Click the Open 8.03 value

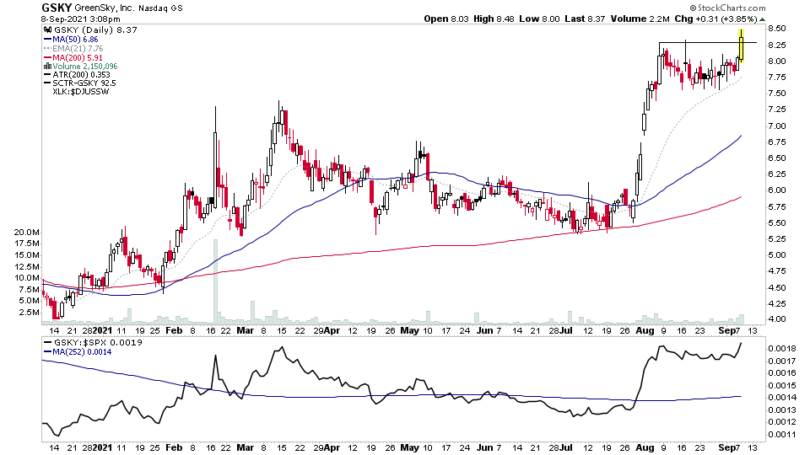click(x=446, y=19)
